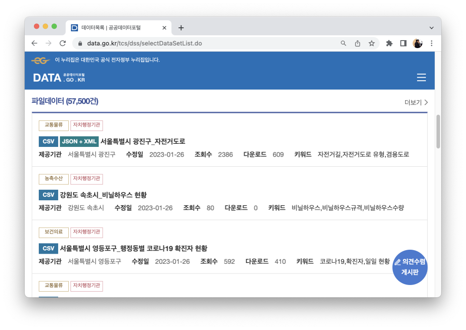The width and height of the screenshot is (466, 330).
Task: Open the Chrome extensions puzzle icon
Action: click(x=389, y=43)
